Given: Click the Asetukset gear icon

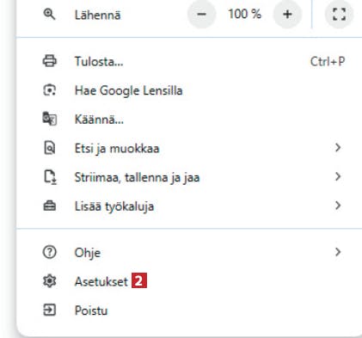Looking at the screenshot, I should (x=50, y=281).
